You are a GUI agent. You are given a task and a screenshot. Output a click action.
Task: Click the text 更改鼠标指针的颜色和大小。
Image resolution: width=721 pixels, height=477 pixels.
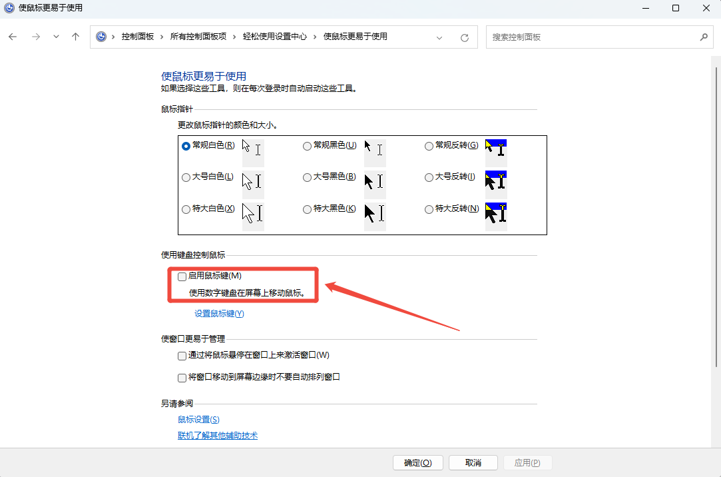(x=228, y=125)
